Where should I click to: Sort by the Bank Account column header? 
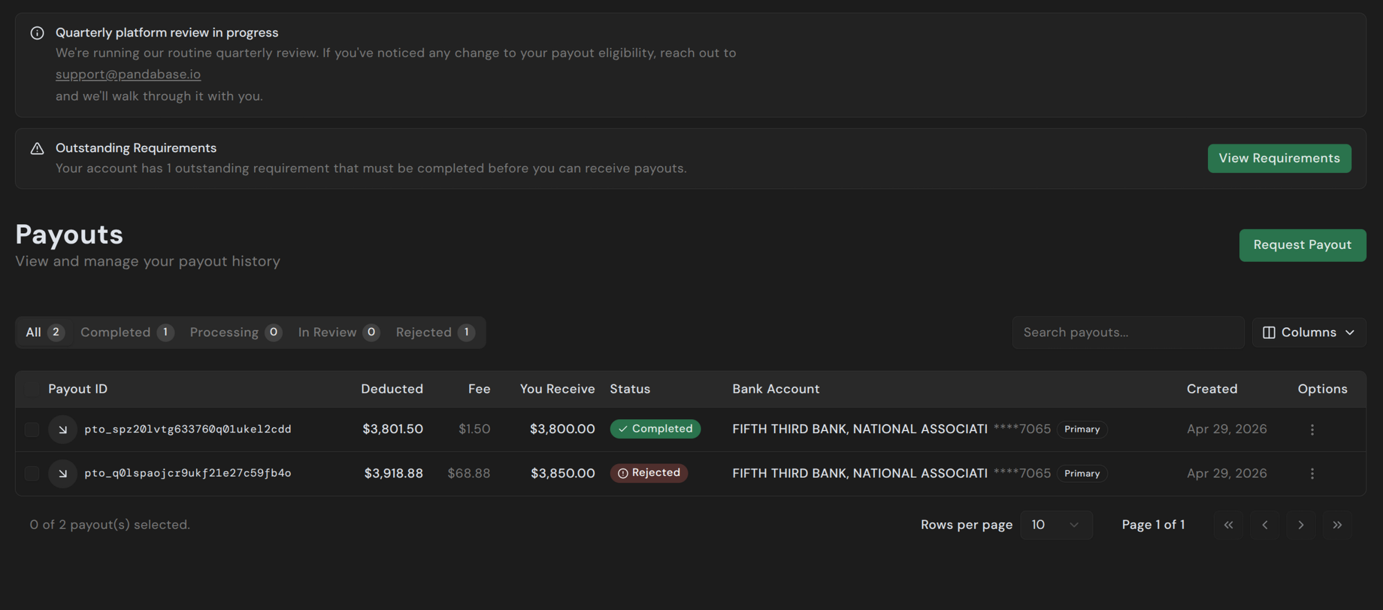click(776, 389)
